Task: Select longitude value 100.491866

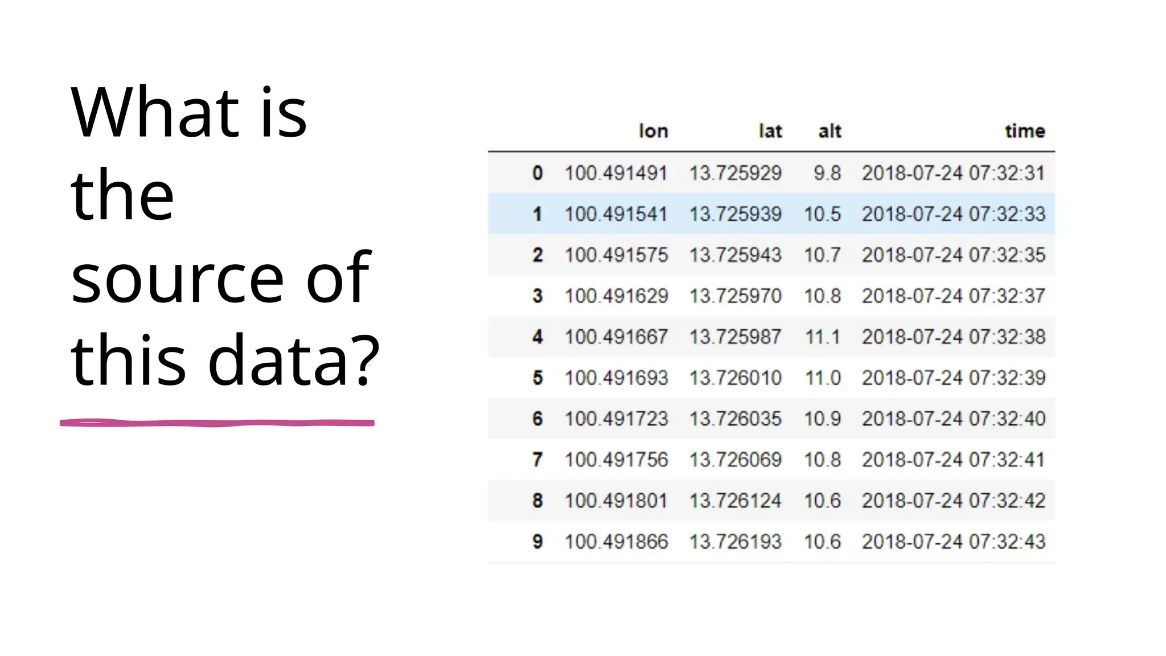Action: pos(616,542)
